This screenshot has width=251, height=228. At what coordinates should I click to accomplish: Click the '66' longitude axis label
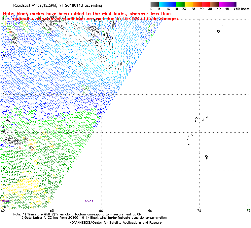point(101,210)
